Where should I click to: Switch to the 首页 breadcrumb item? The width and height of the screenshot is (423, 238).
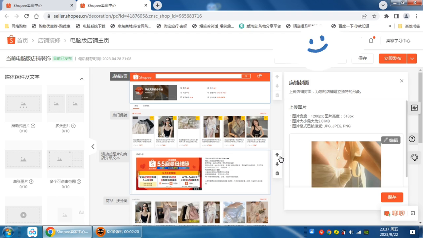22,40
